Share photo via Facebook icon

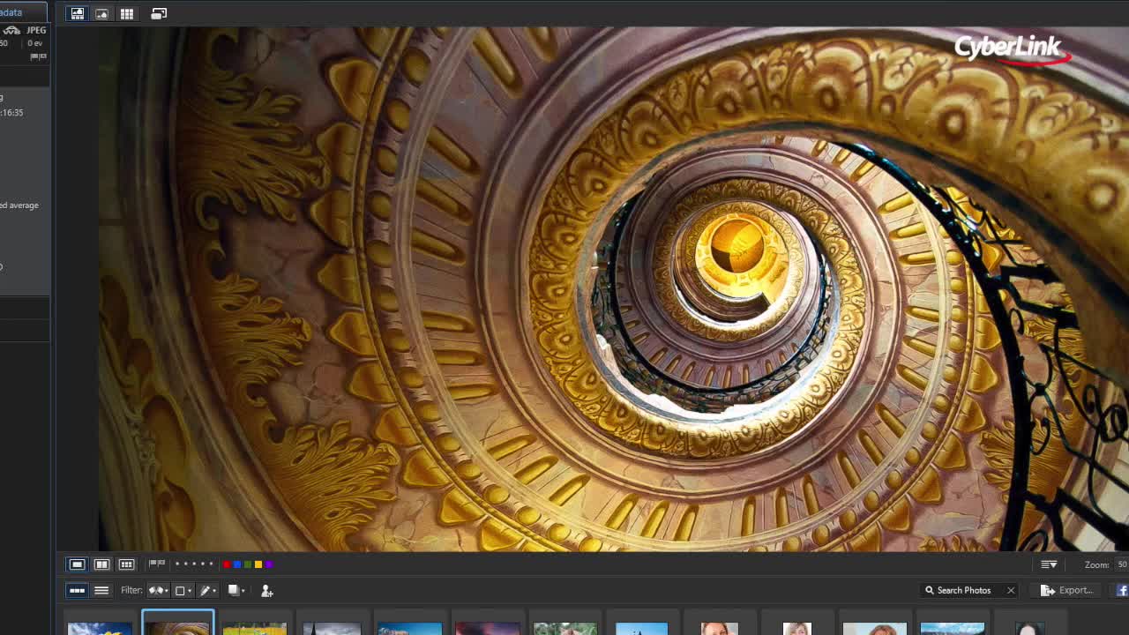(1122, 590)
